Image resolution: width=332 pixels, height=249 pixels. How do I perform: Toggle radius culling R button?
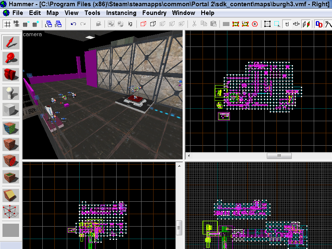(255, 24)
